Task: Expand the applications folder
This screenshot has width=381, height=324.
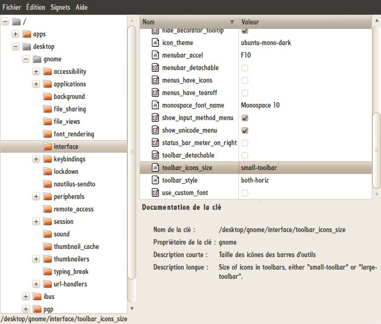Action: (36, 84)
